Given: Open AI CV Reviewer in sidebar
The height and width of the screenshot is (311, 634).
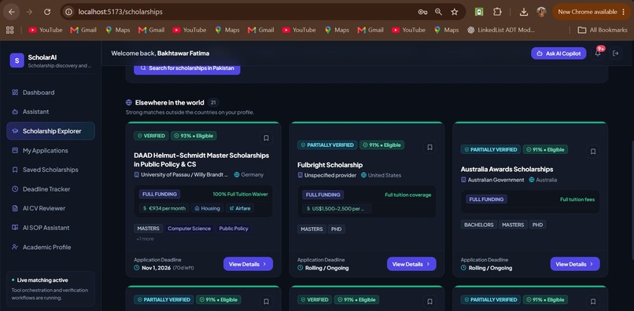Looking at the screenshot, I should click(50, 208).
